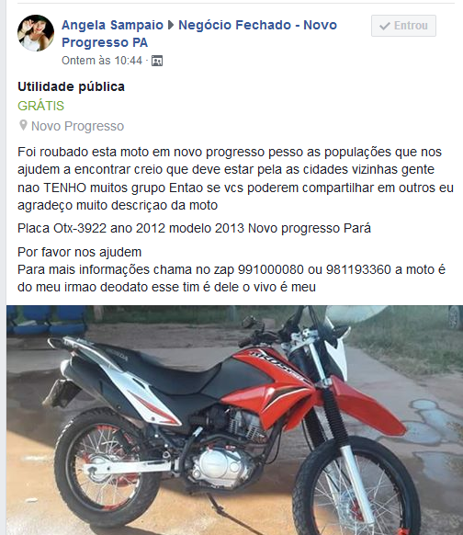Click the location pin icon

tap(23, 125)
